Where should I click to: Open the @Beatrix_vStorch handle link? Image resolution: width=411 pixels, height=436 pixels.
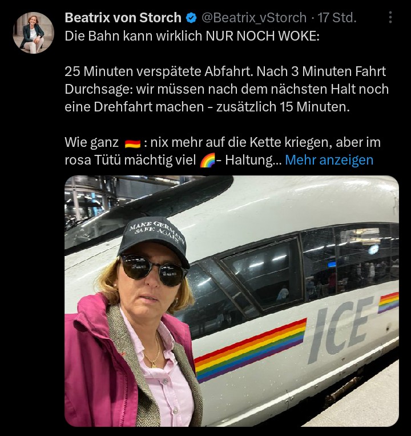coord(254,18)
